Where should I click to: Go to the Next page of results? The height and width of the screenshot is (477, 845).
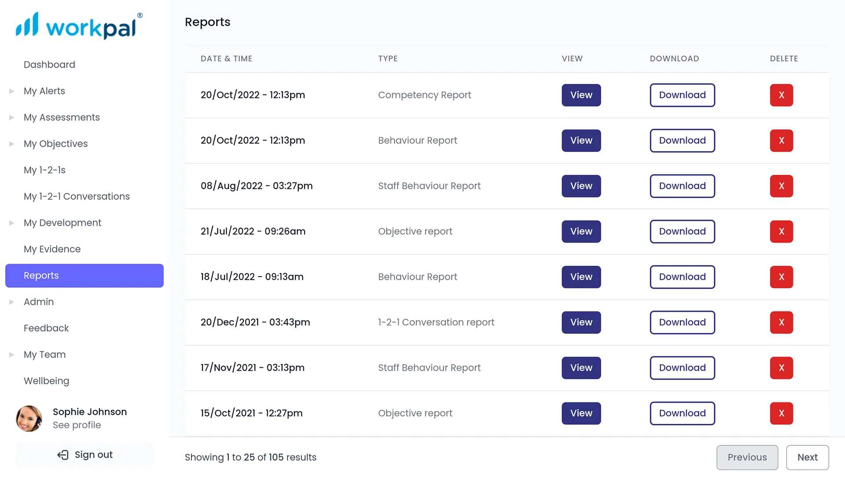(808, 457)
